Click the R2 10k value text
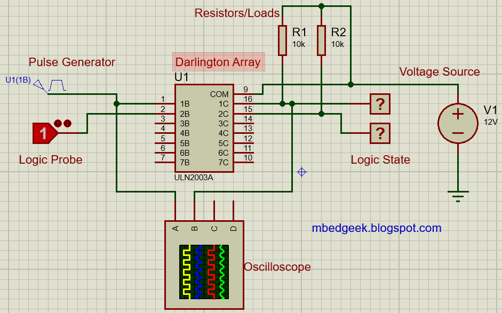This screenshot has height=313, width=502. point(338,44)
